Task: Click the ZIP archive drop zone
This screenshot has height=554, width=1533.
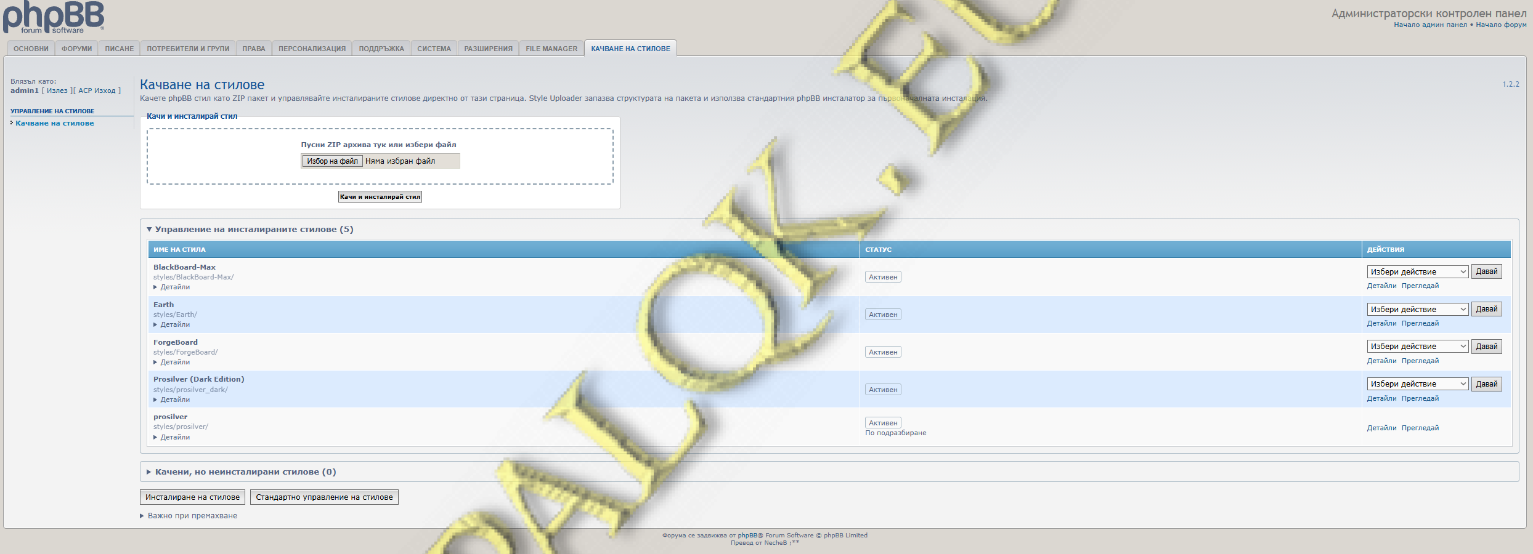Action: point(380,156)
